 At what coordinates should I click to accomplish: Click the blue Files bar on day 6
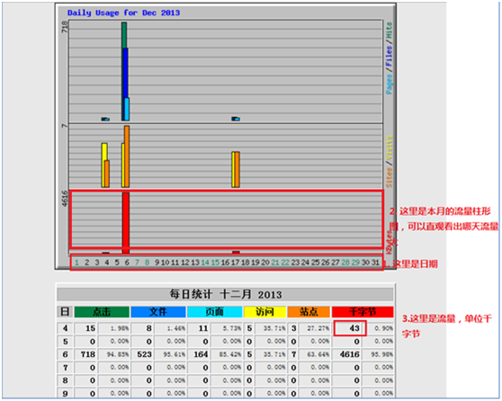point(125,74)
